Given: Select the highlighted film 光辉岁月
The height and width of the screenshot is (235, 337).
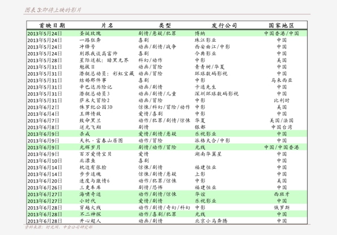Looking at the screenshot, I should [90, 147].
